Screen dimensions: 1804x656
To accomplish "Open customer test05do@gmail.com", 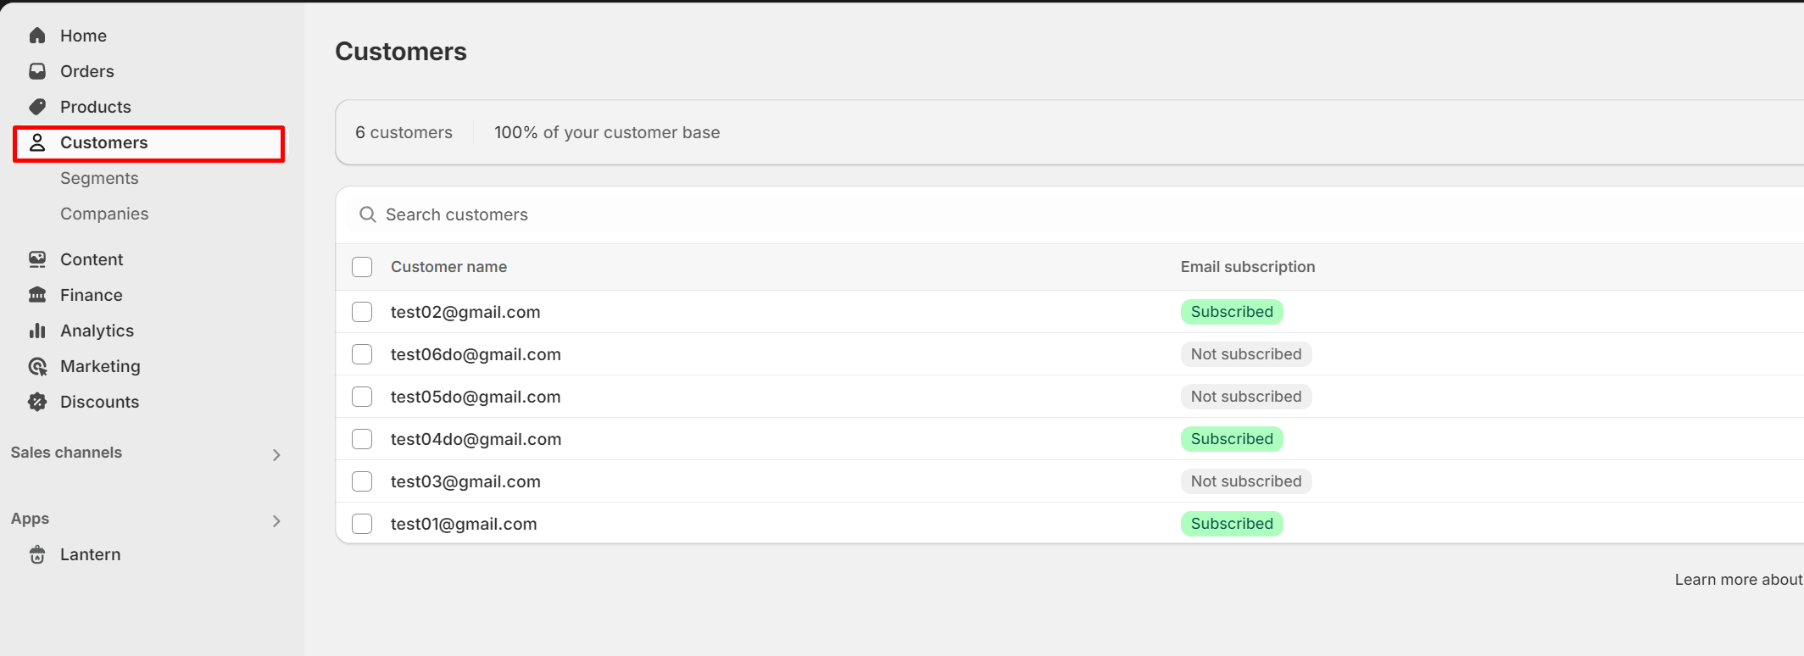I will [476, 397].
